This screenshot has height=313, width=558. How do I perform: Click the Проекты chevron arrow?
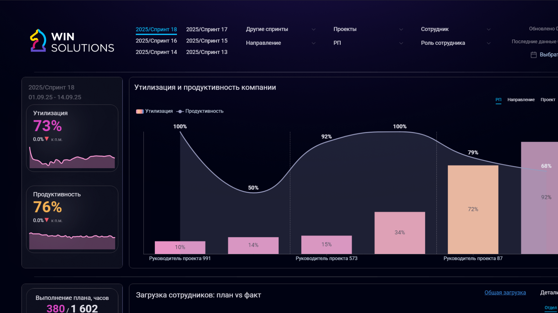point(401,29)
